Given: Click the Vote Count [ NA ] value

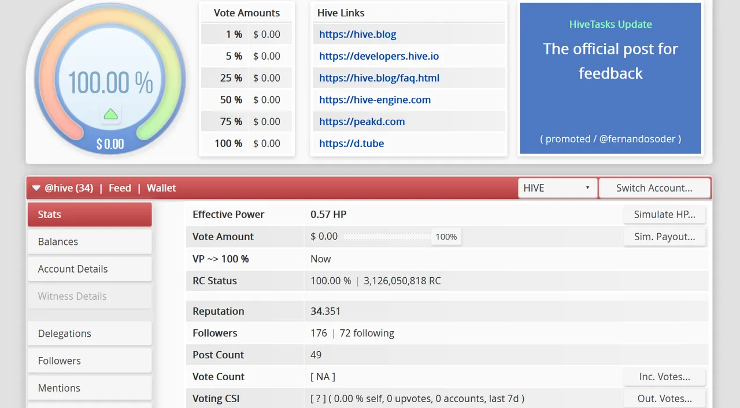Looking at the screenshot, I should tap(323, 376).
